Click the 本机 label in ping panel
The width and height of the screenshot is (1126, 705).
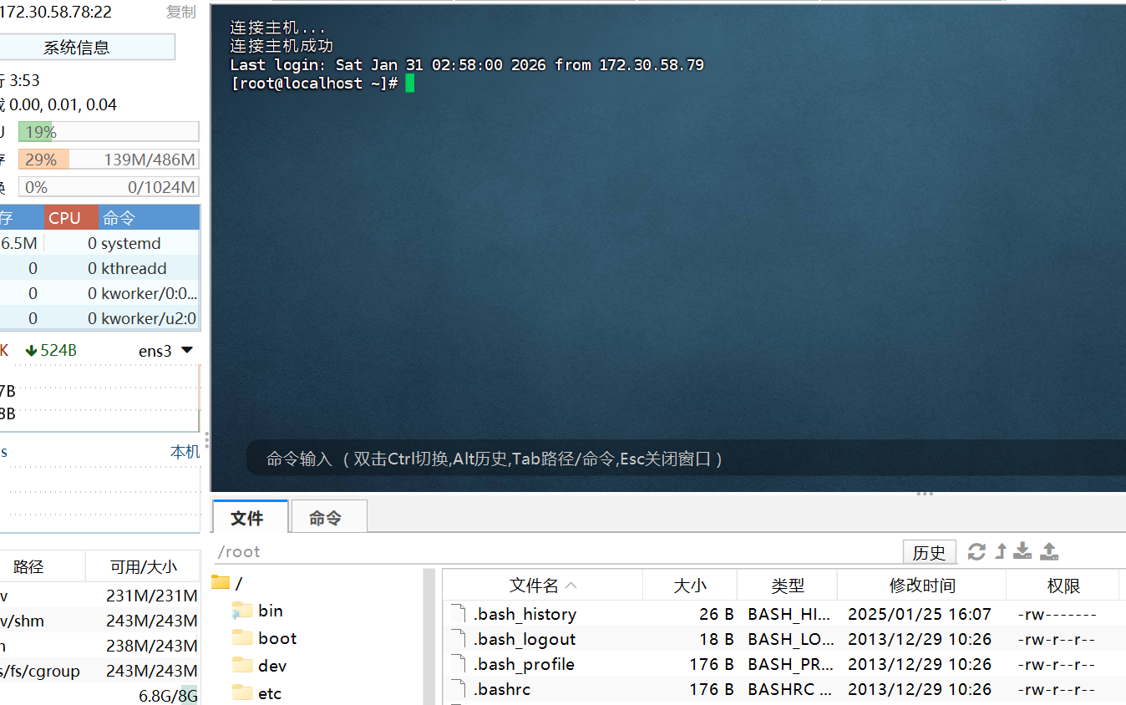[185, 452]
